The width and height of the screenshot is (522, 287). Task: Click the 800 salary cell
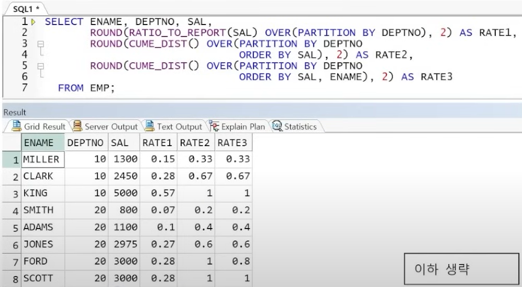tap(124, 210)
